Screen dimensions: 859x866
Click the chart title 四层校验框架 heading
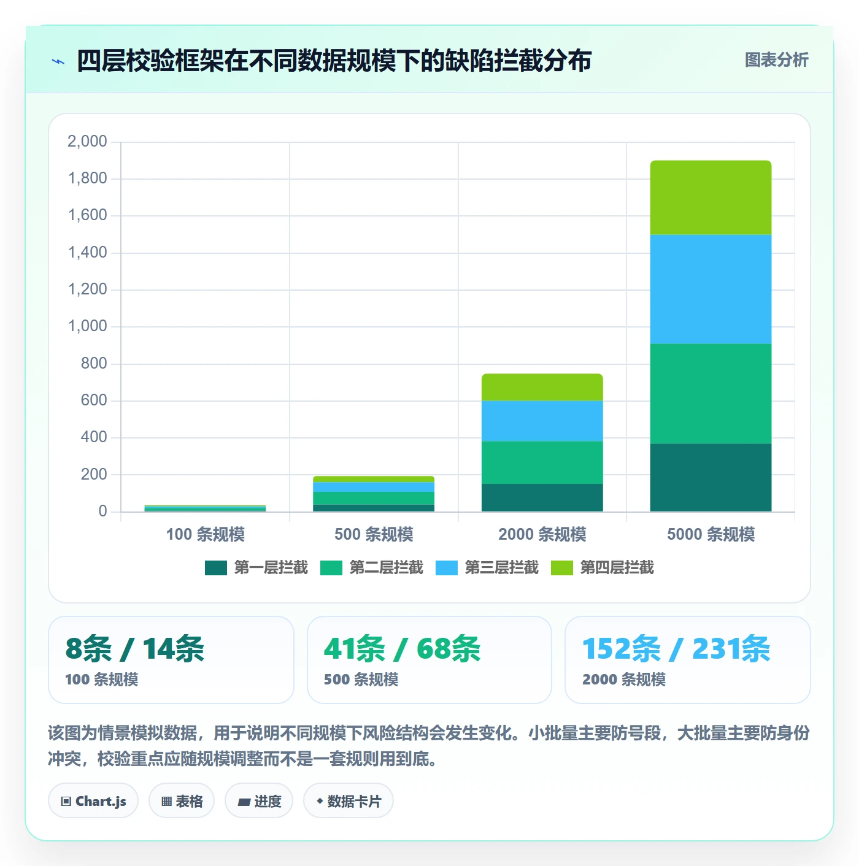coord(334,61)
